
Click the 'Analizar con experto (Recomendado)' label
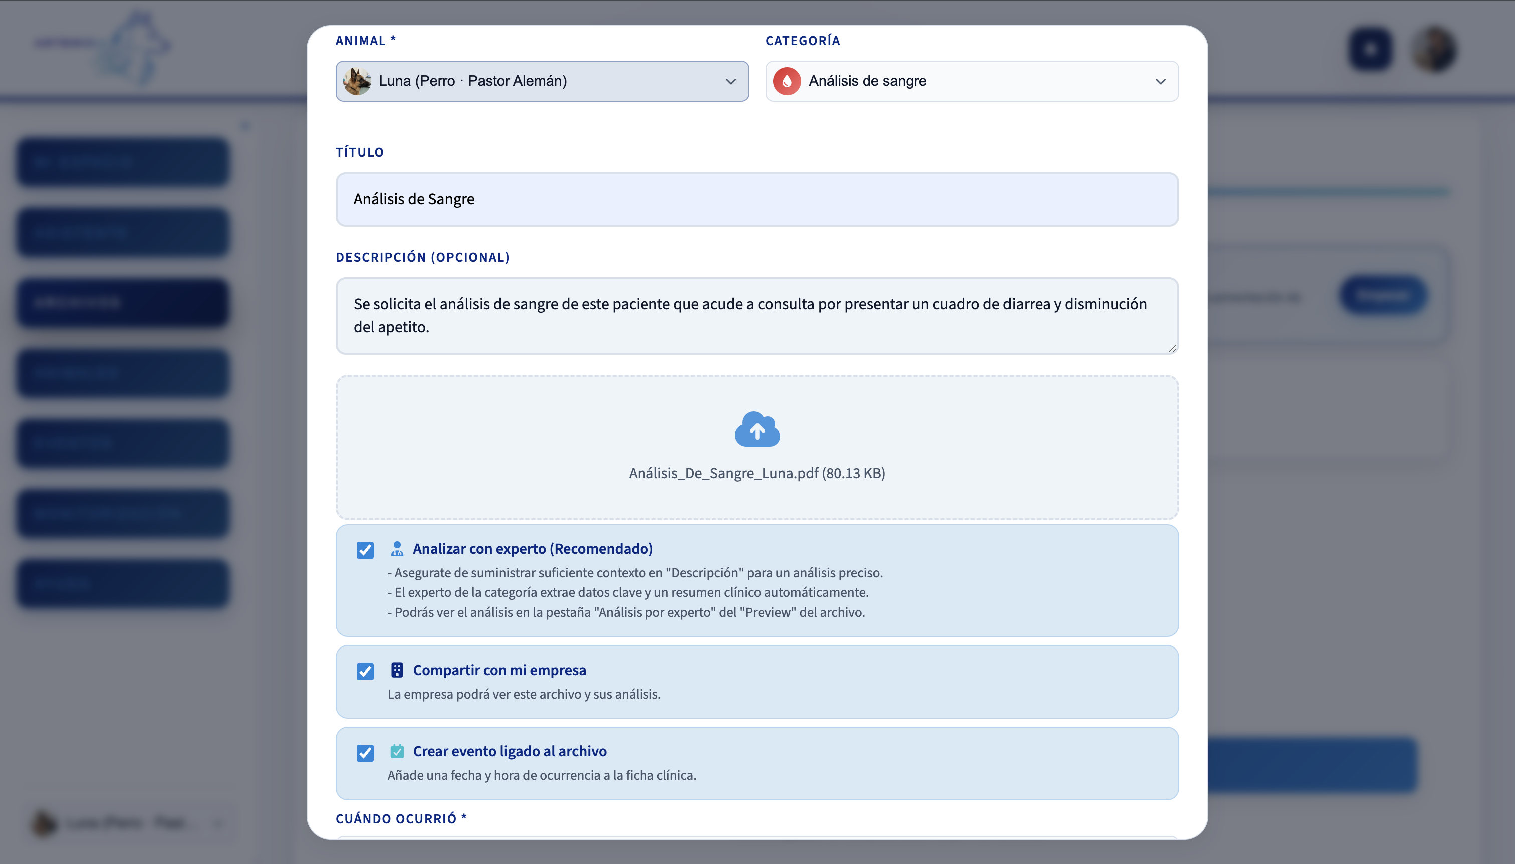pyautogui.click(x=533, y=549)
